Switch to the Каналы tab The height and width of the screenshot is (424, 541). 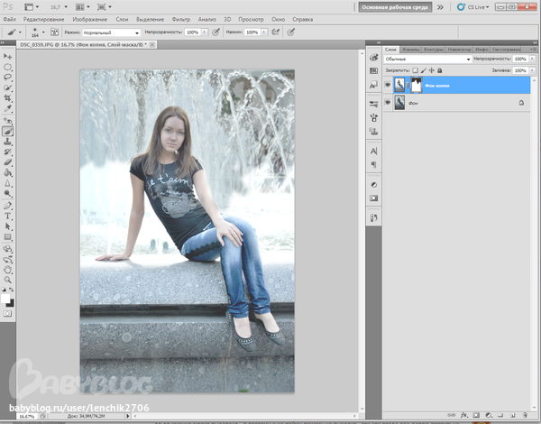click(410, 48)
